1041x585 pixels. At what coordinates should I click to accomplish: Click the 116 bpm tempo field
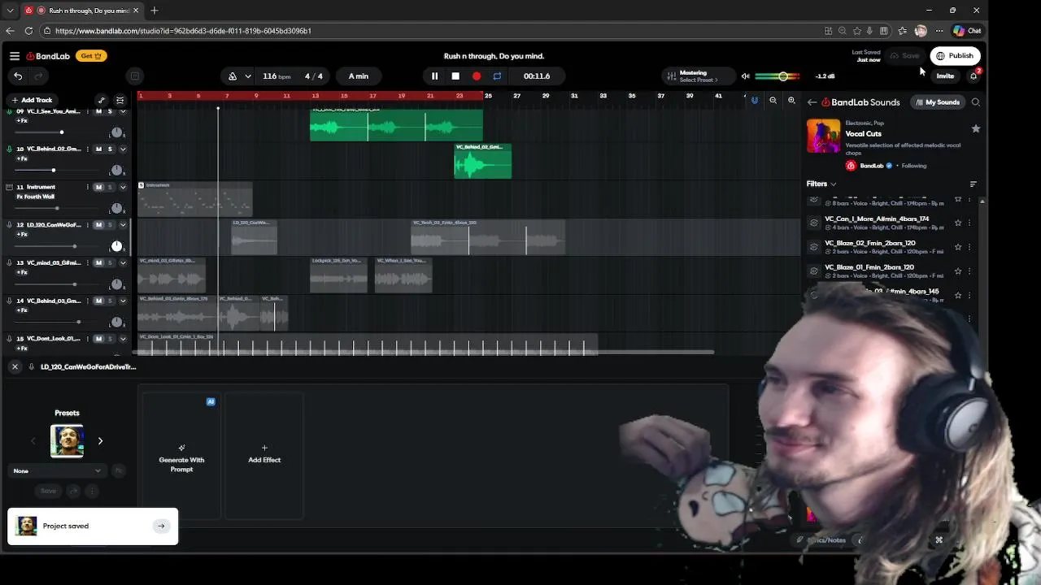tap(276, 76)
